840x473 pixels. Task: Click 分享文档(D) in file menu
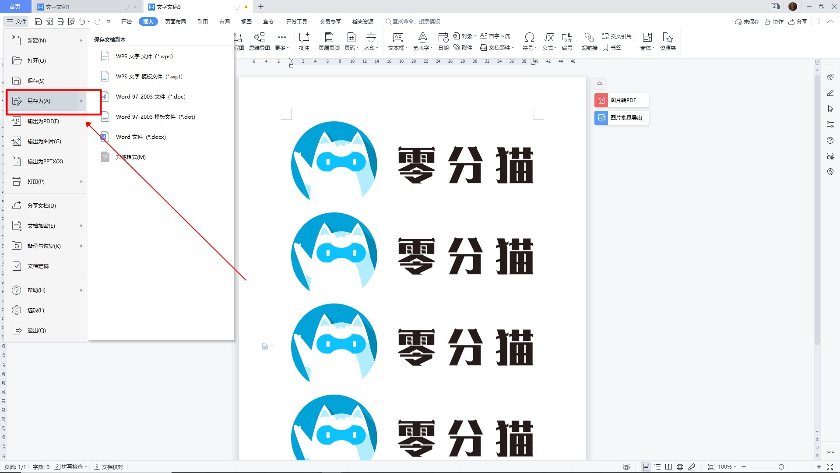pos(46,205)
